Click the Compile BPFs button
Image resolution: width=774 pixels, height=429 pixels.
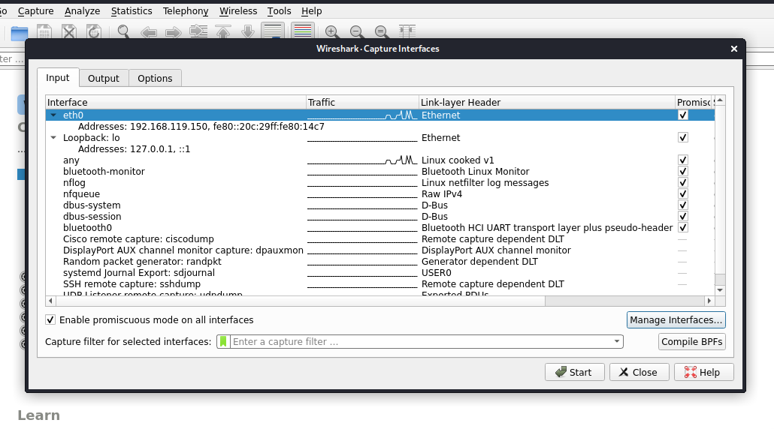[691, 341]
